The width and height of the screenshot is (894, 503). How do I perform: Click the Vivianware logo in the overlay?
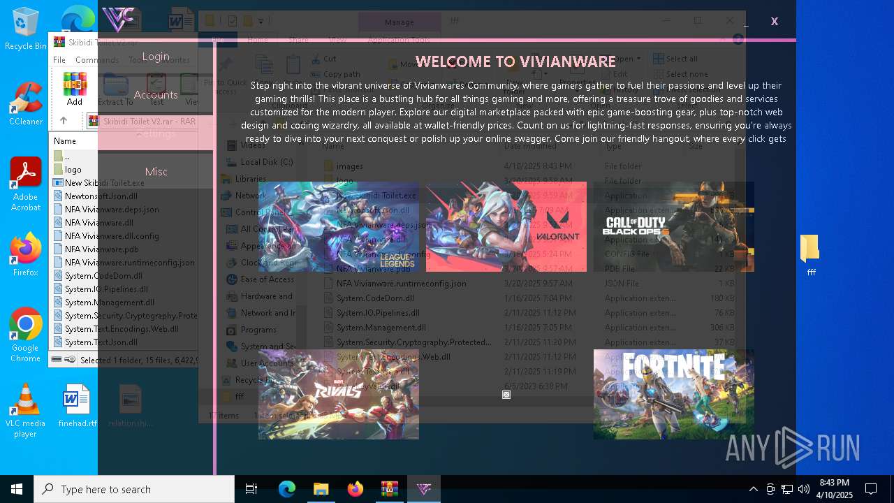tap(118, 19)
